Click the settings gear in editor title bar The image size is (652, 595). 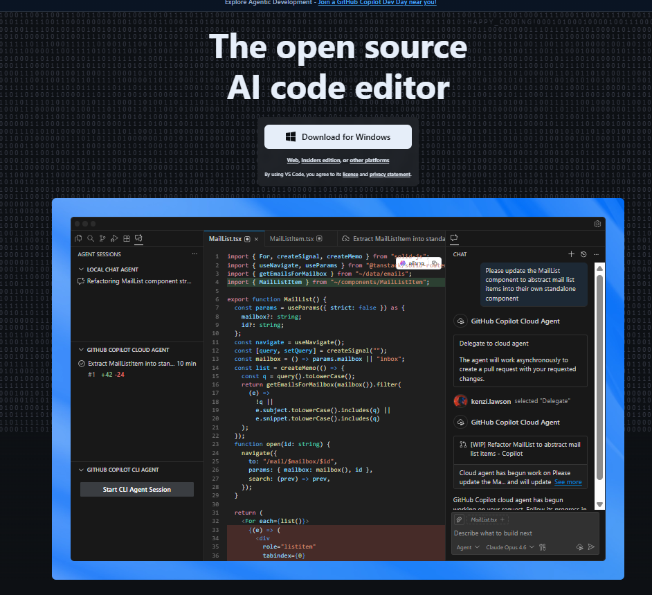(597, 224)
